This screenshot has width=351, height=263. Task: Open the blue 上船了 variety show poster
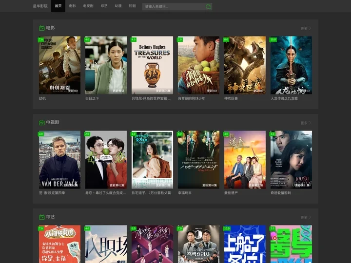245,244
